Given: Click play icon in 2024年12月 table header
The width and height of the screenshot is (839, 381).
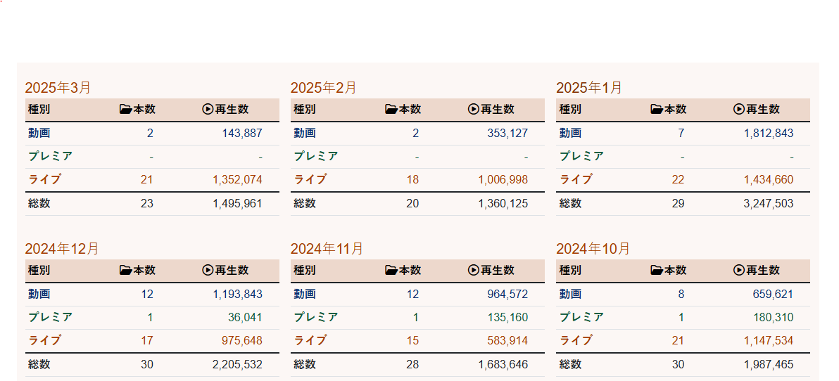Looking at the screenshot, I should 208,271.
